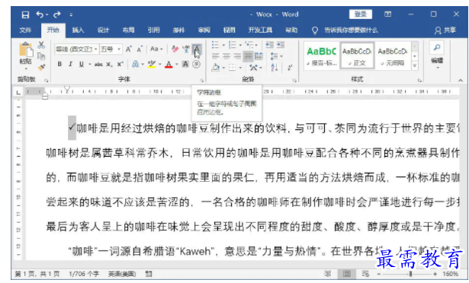Toggle underline formatting
The height and width of the screenshot is (283, 469).
82,64
